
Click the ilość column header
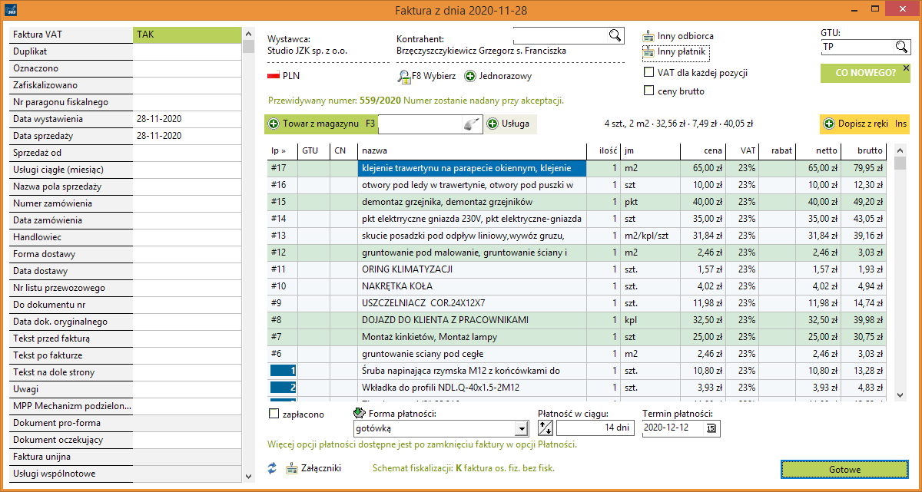[x=603, y=150]
